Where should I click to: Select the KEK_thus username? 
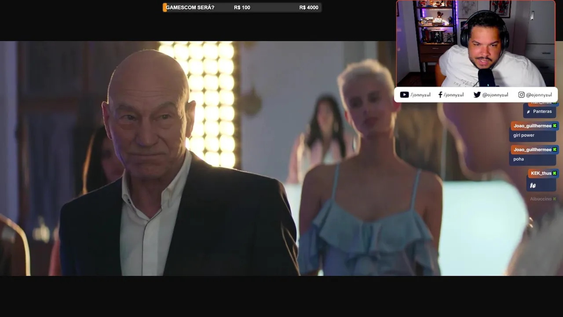pos(541,173)
